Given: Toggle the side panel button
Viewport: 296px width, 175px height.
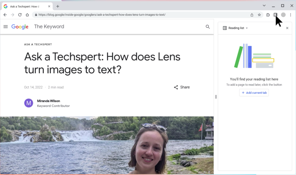Looking at the screenshot, I should (275, 15).
